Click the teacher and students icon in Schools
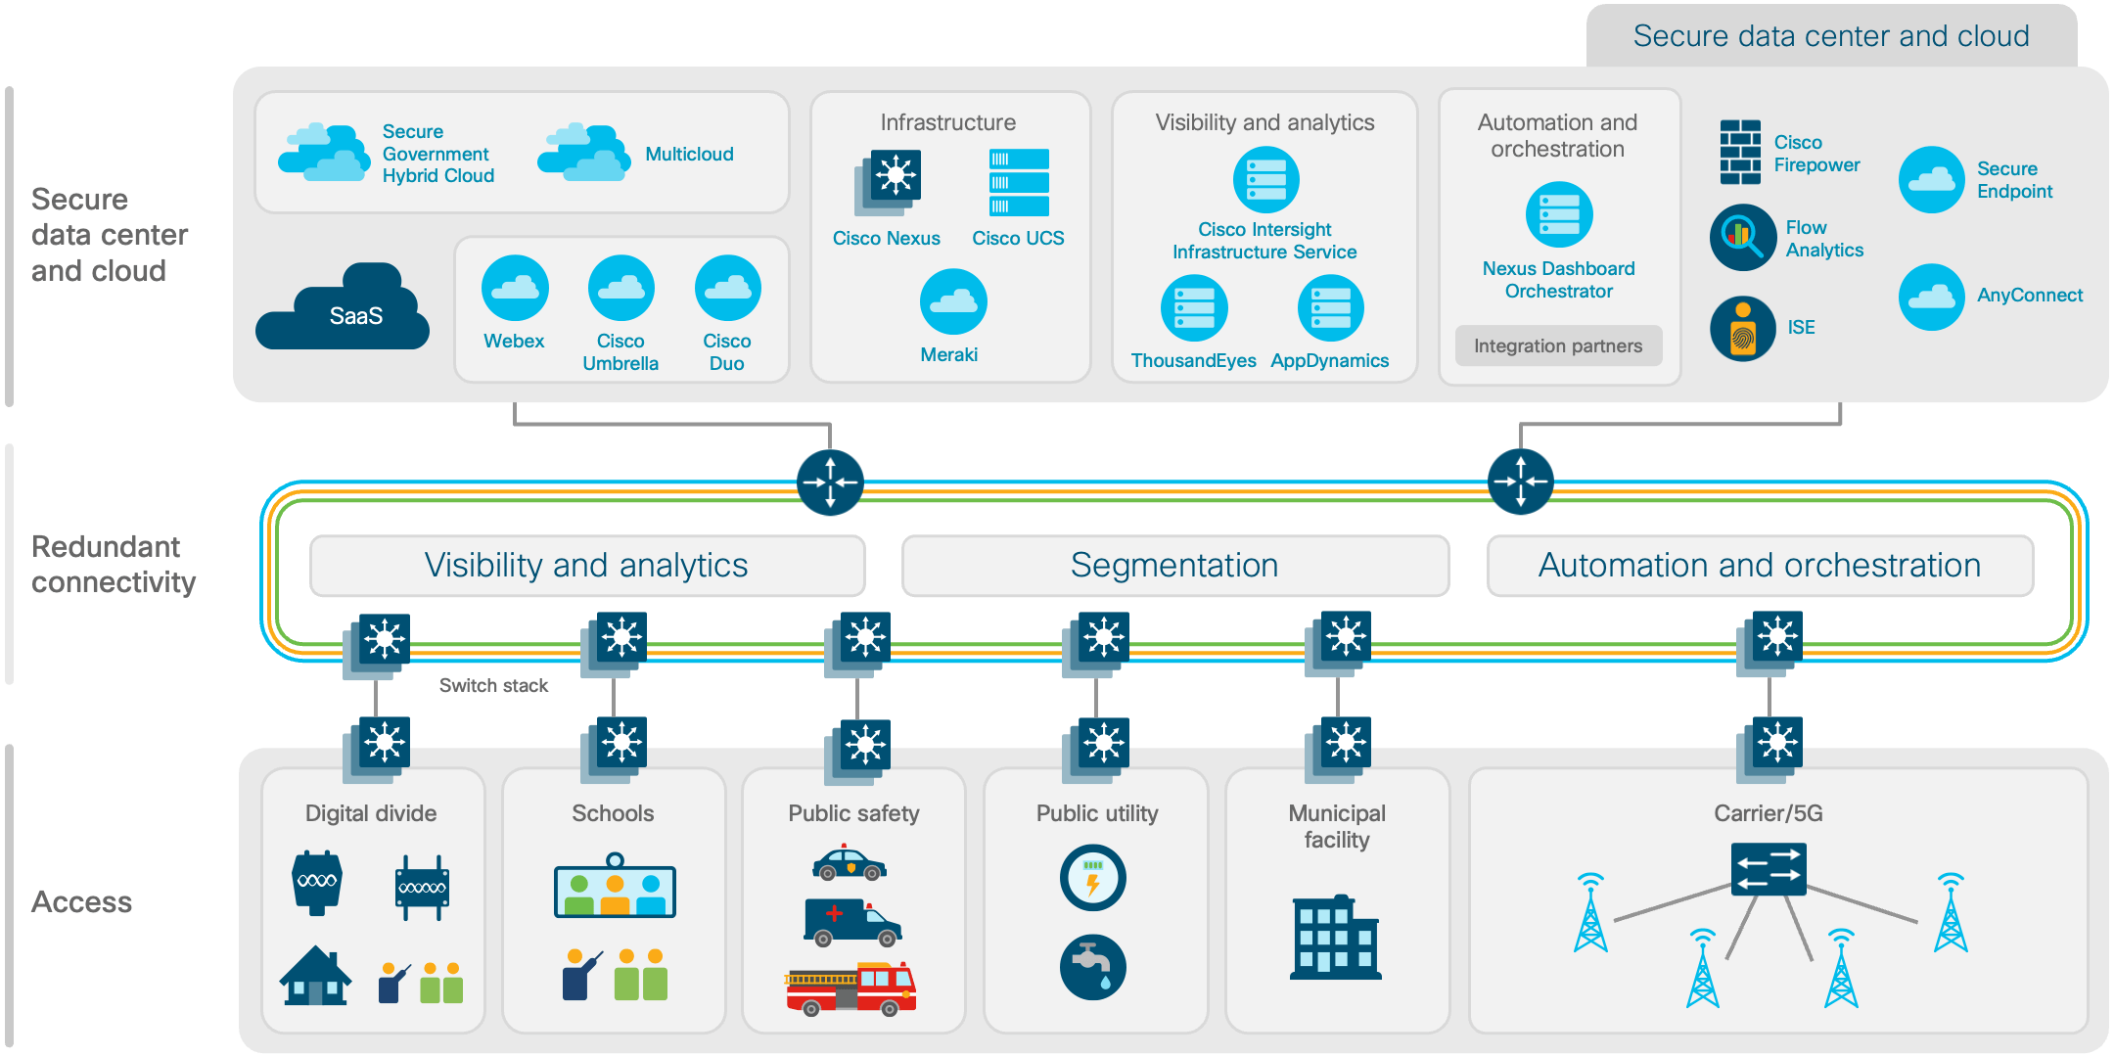The height and width of the screenshot is (1057, 2114). [616, 975]
